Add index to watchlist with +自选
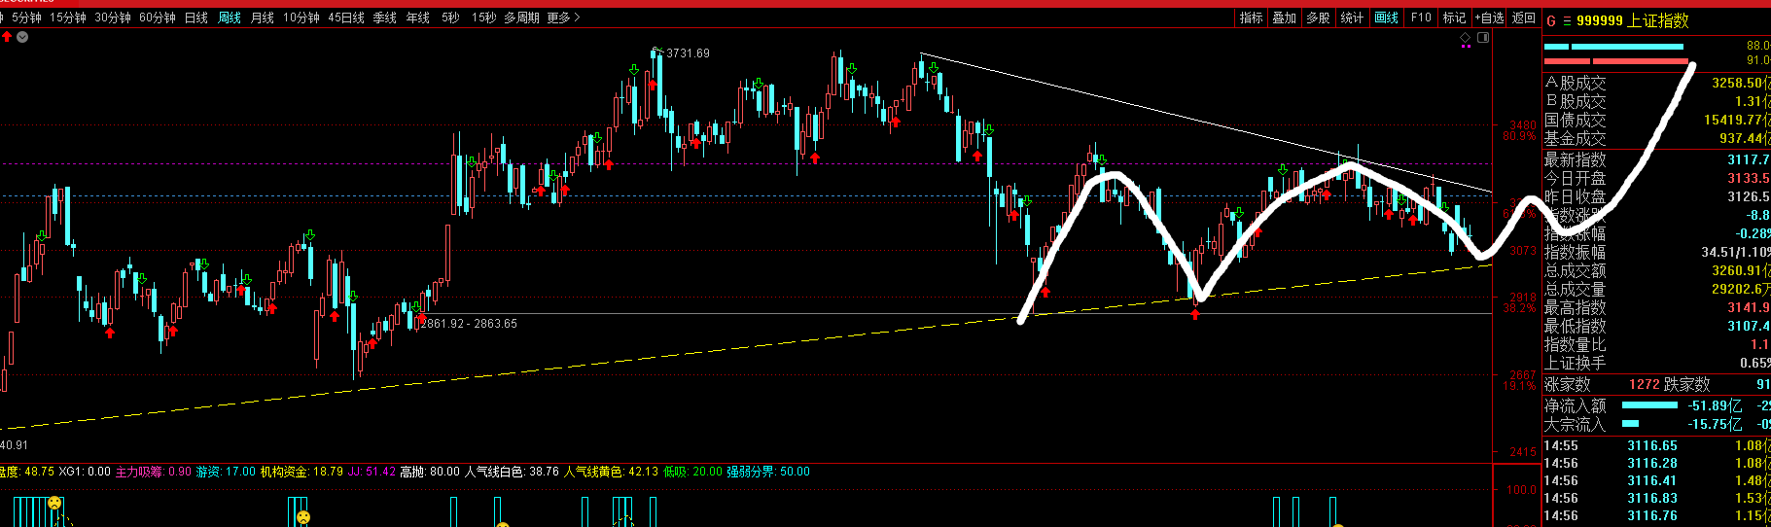 (1489, 18)
